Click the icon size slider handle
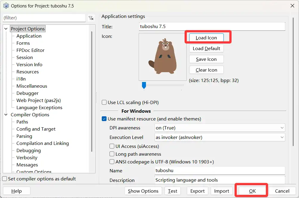The image size is (299, 198). 144,85
